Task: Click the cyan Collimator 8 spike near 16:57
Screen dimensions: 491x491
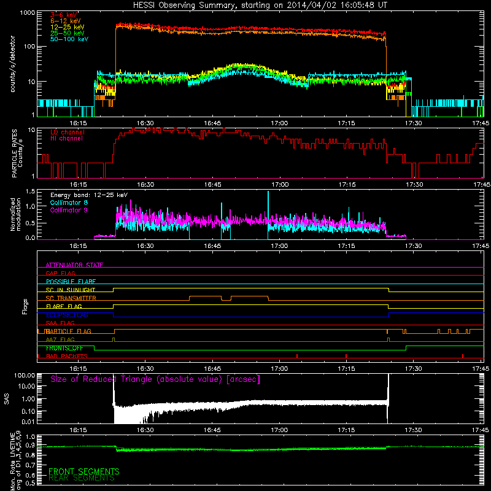Action: tap(268, 207)
